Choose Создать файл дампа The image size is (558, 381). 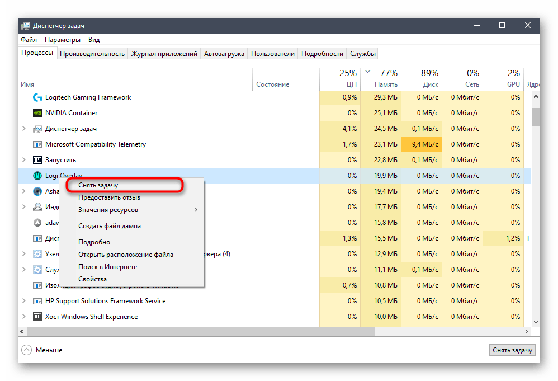pos(131,226)
